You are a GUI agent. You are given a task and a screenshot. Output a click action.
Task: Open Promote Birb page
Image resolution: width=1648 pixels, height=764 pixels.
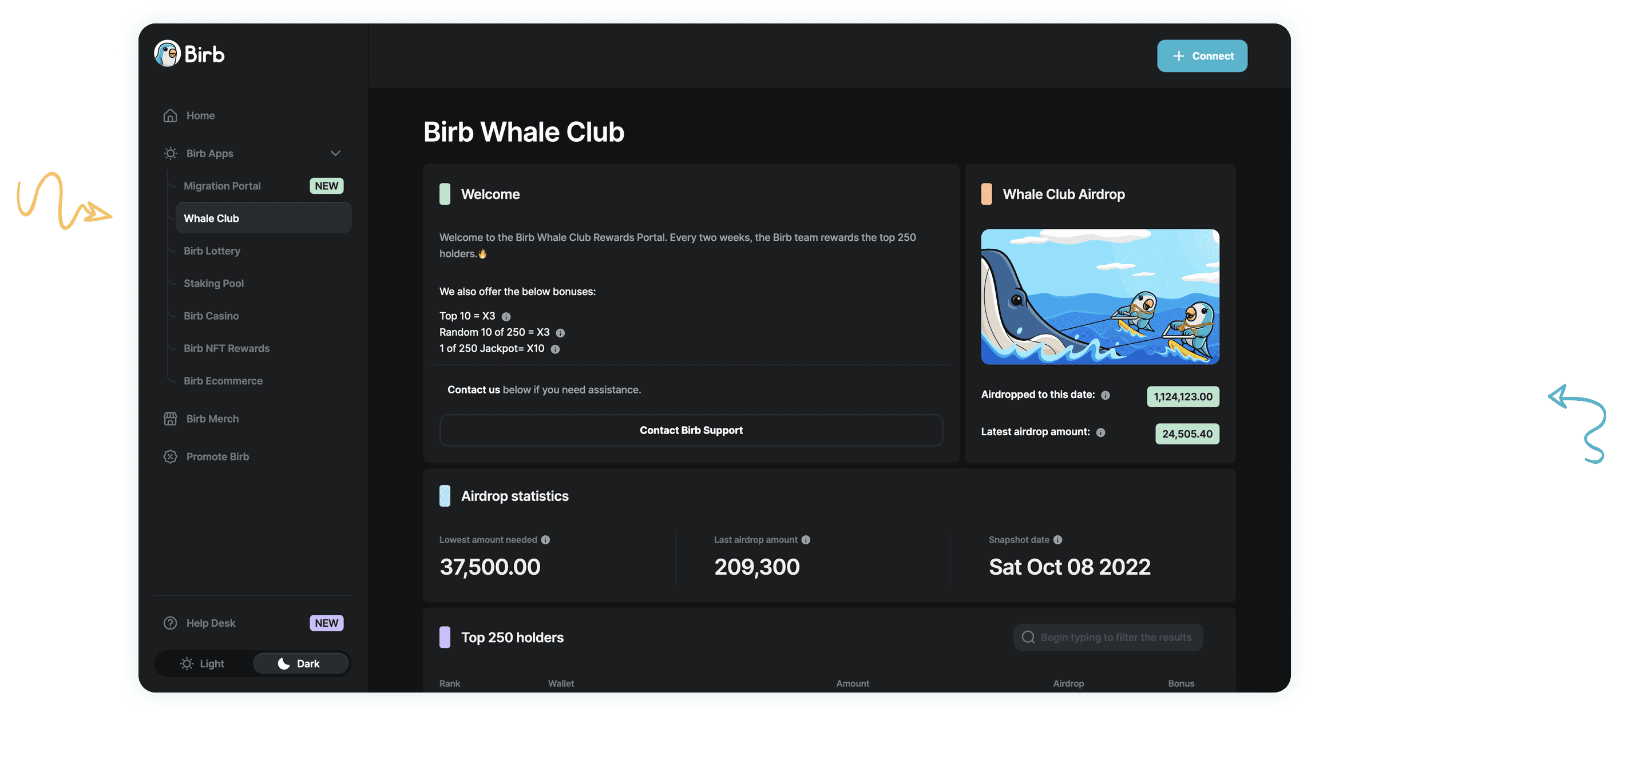coord(253,456)
